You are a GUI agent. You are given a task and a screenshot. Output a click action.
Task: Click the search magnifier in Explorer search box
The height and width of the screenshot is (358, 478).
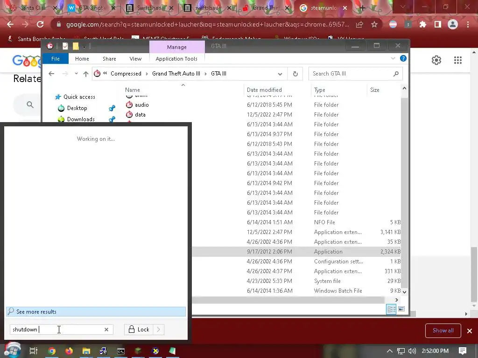pyautogui.click(x=396, y=74)
